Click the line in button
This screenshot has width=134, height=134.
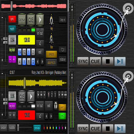63,20
